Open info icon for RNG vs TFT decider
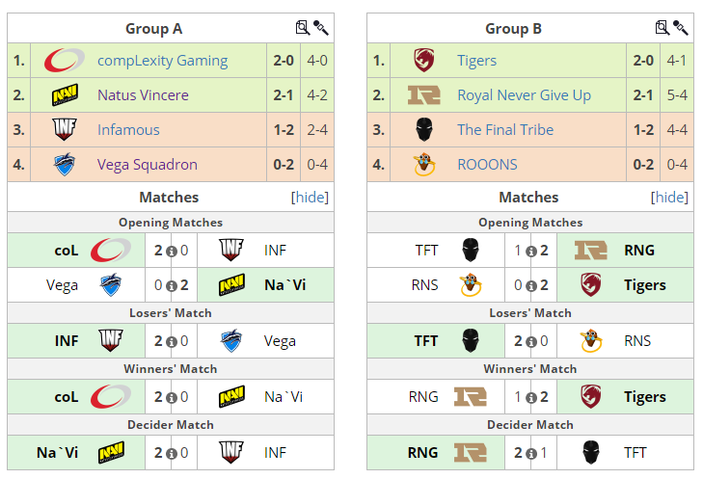The width and height of the screenshot is (703, 479). pos(530,454)
